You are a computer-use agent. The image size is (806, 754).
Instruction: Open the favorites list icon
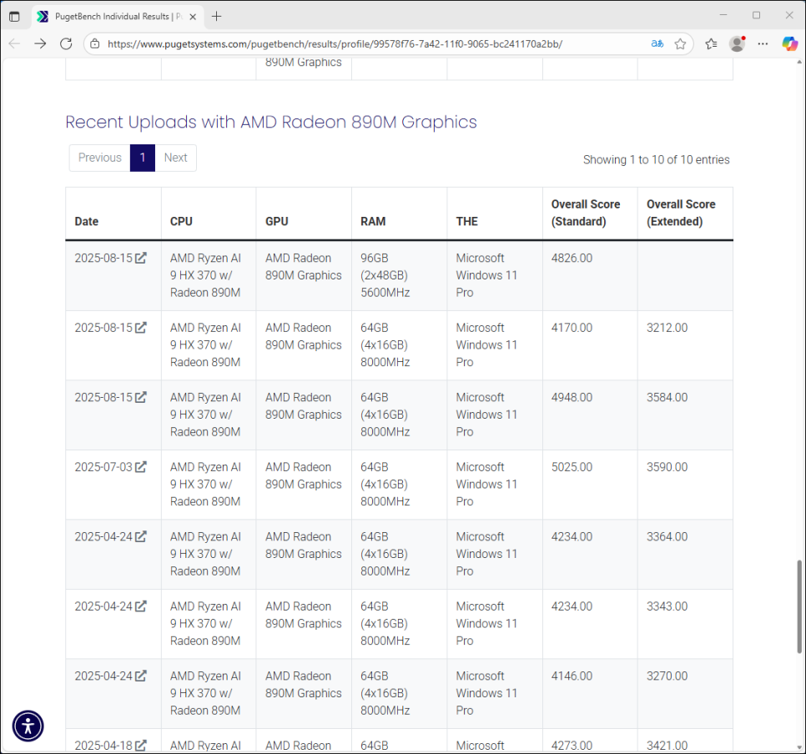pos(711,43)
